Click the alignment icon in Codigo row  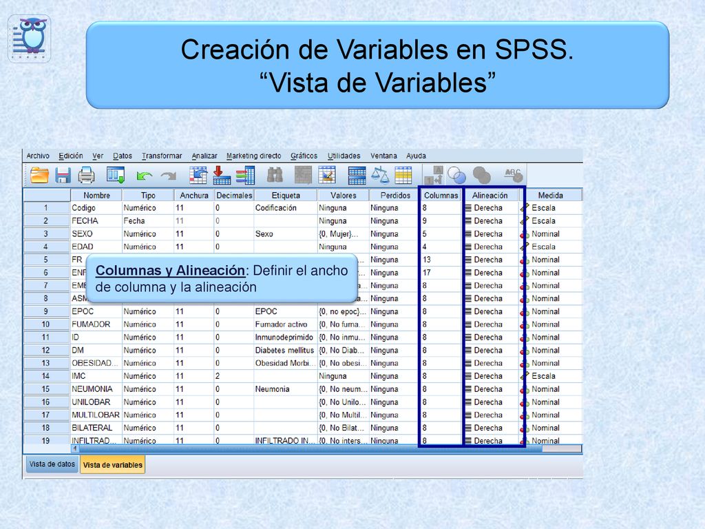(468, 208)
